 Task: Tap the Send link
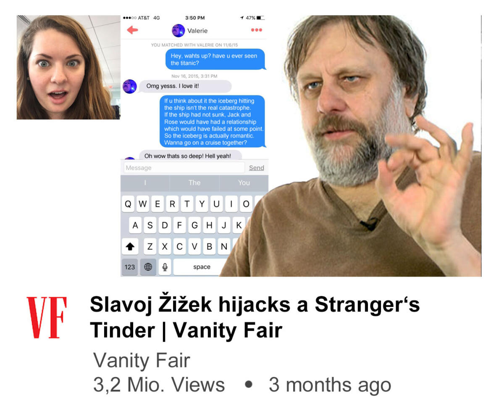pyautogui.click(x=257, y=168)
